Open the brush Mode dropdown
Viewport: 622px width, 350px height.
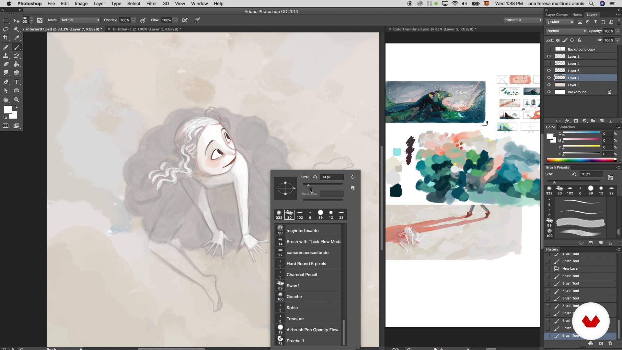pos(80,20)
